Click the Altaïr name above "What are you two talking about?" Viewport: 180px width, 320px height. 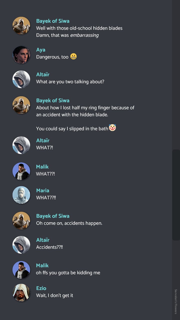(x=43, y=74)
